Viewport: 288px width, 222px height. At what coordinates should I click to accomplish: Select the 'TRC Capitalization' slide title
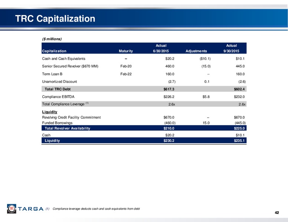pos(55,18)
